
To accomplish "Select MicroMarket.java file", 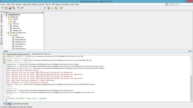I will [x=20, y=44].
